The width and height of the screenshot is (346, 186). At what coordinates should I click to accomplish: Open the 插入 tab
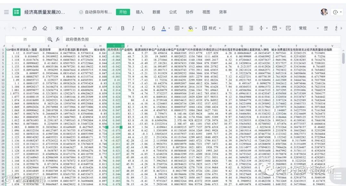pos(139,12)
